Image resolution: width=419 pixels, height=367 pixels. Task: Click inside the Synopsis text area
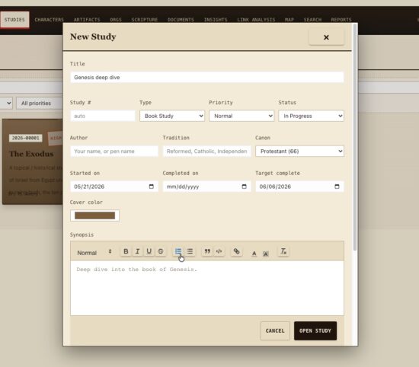pos(207,288)
